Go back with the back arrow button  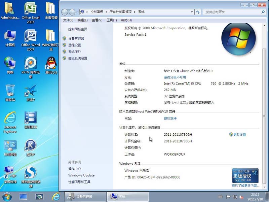pyautogui.click(x=65, y=12)
